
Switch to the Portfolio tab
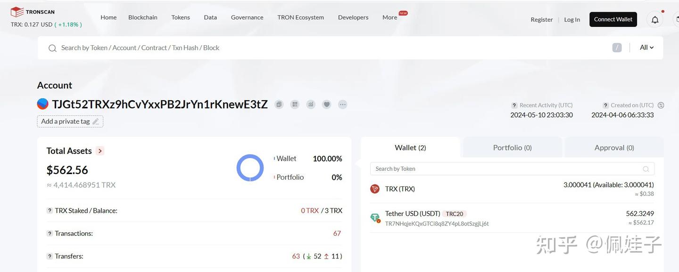pos(512,147)
